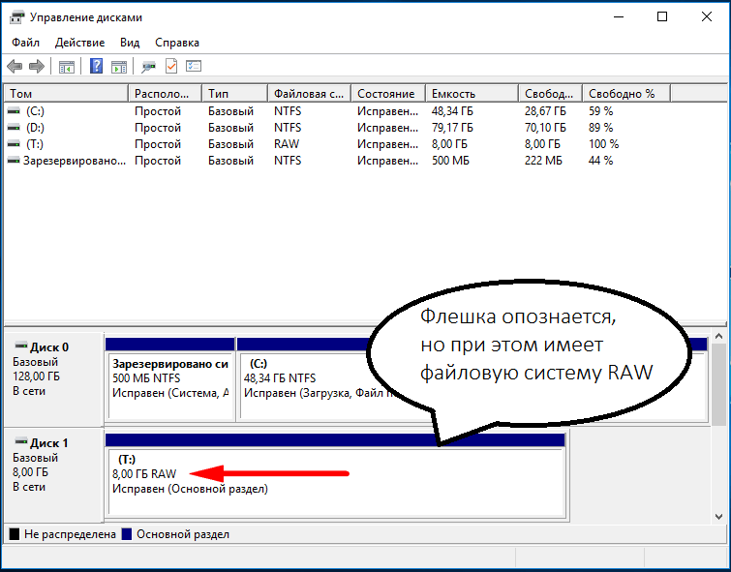Sort by the Том column header
The image size is (731, 572).
pos(66,94)
